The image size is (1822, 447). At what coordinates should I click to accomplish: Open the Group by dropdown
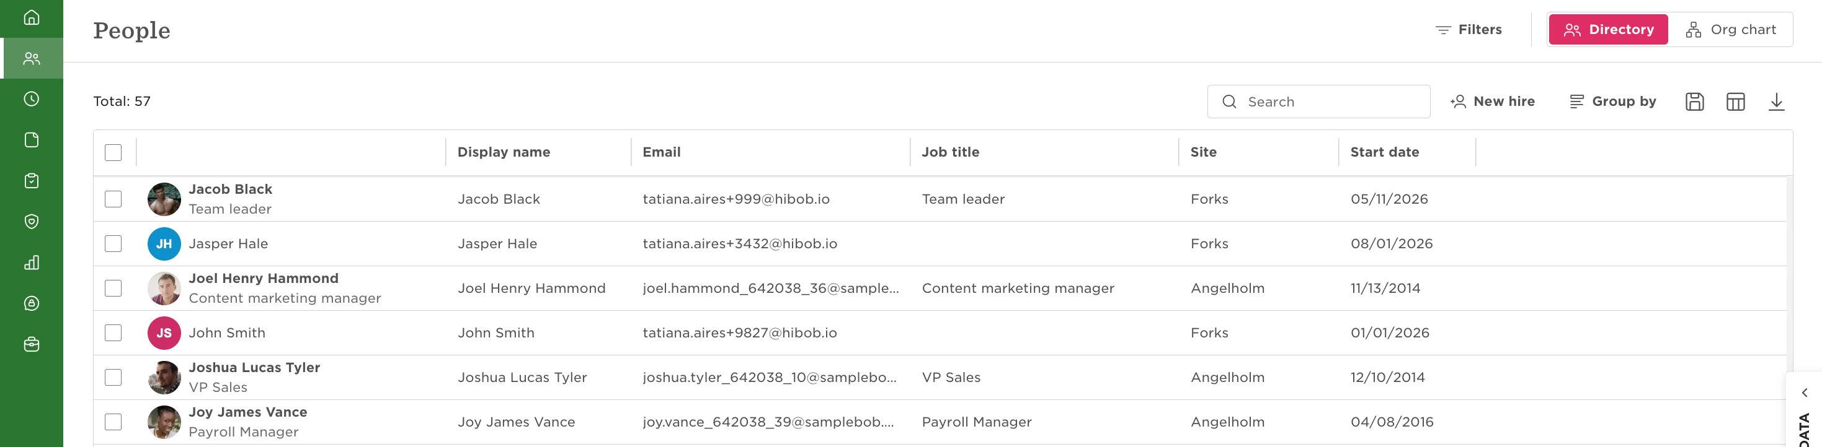(x=1612, y=102)
